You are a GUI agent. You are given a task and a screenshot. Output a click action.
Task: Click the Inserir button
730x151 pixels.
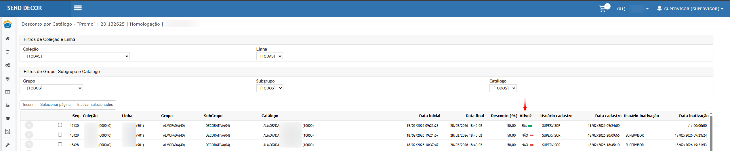coord(28,105)
